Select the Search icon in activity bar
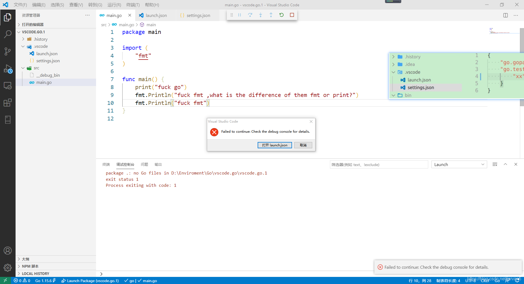 tap(8, 34)
